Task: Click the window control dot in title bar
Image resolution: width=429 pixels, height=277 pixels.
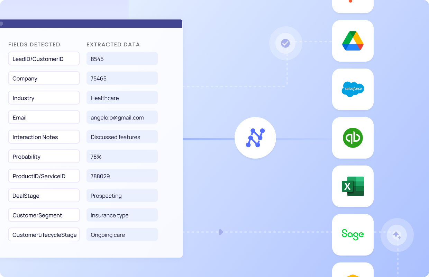Action: click(x=1, y=24)
